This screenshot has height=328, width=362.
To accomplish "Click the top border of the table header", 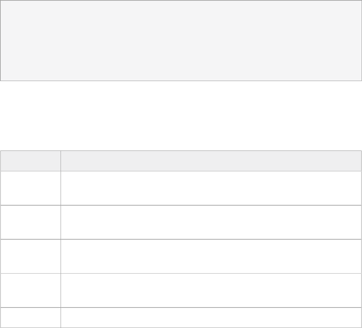I will [x=181, y=150].
